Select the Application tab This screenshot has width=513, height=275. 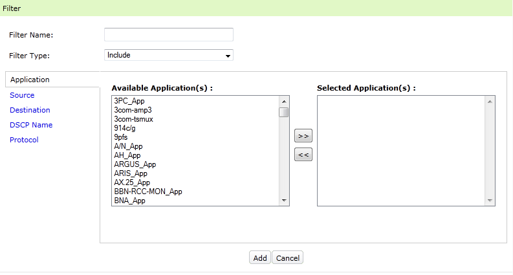(30, 80)
